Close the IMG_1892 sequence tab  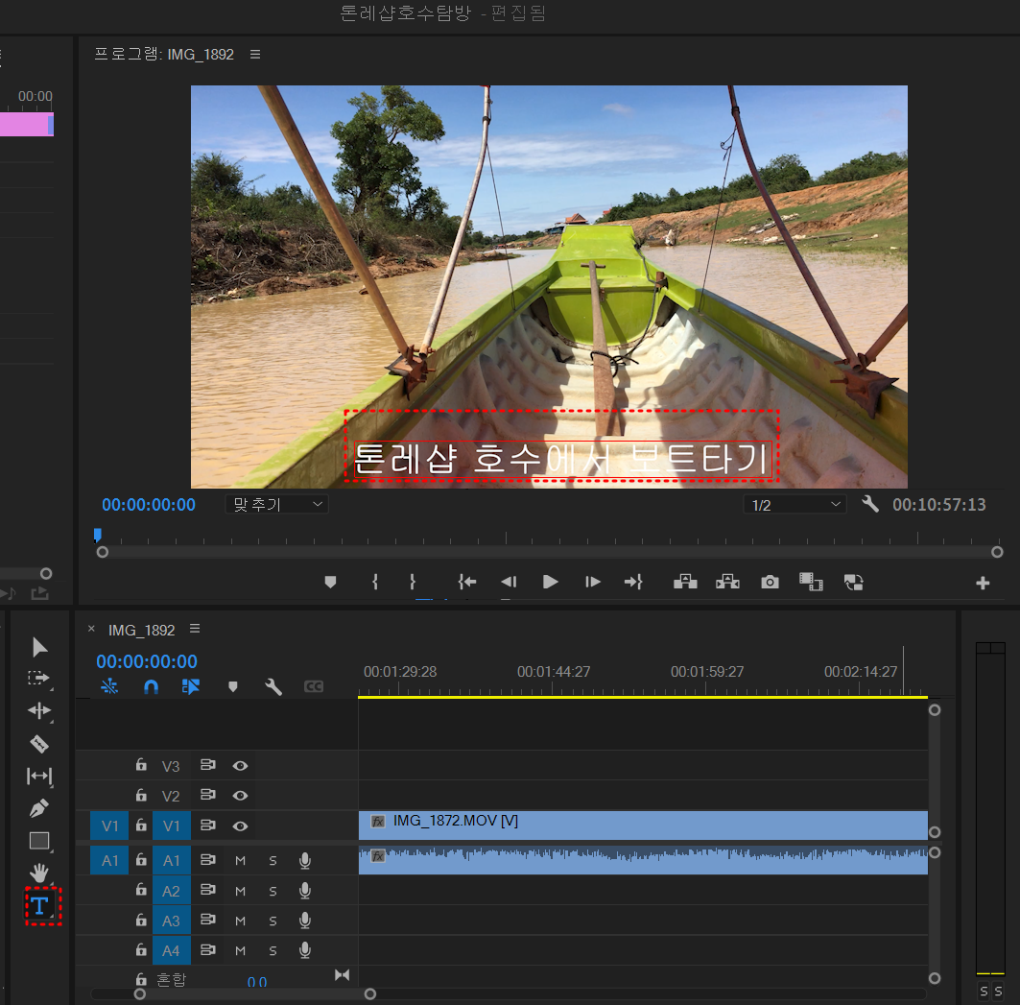[x=92, y=629]
